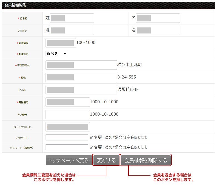Focus the 郵便番号 postal code field

click(61, 43)
